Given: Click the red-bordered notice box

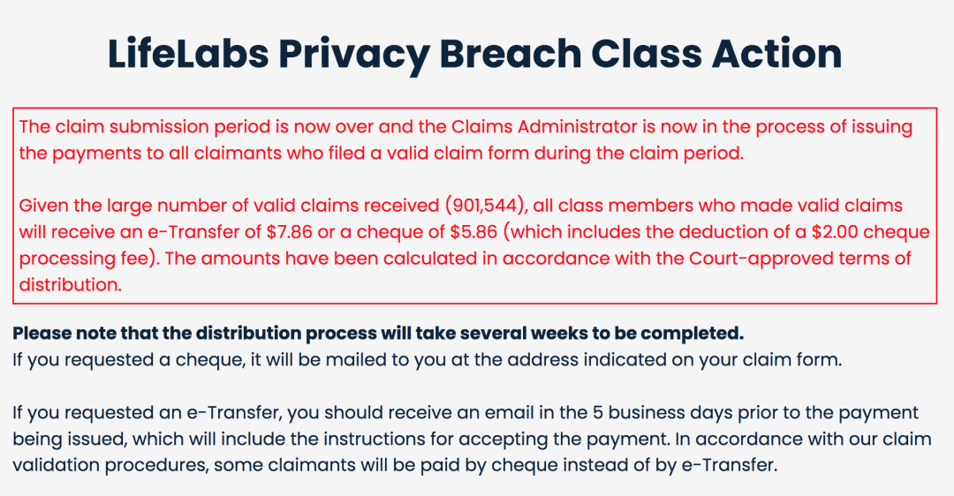Looking at the screenshot, I should point(474,206).
